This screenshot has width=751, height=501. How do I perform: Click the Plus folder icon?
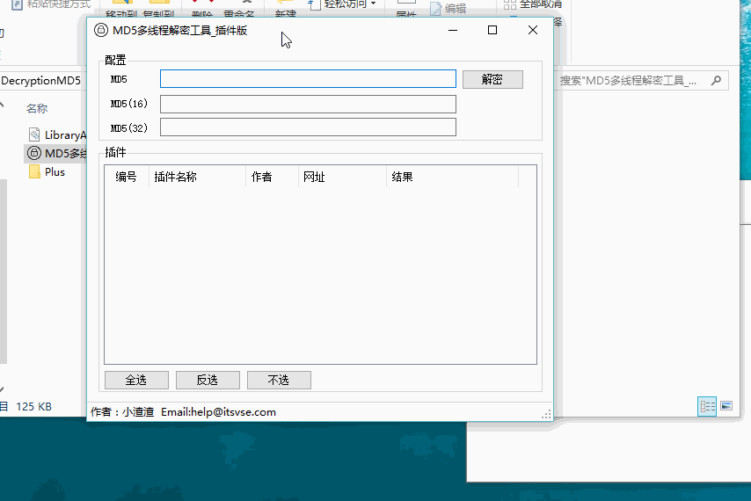34,171
